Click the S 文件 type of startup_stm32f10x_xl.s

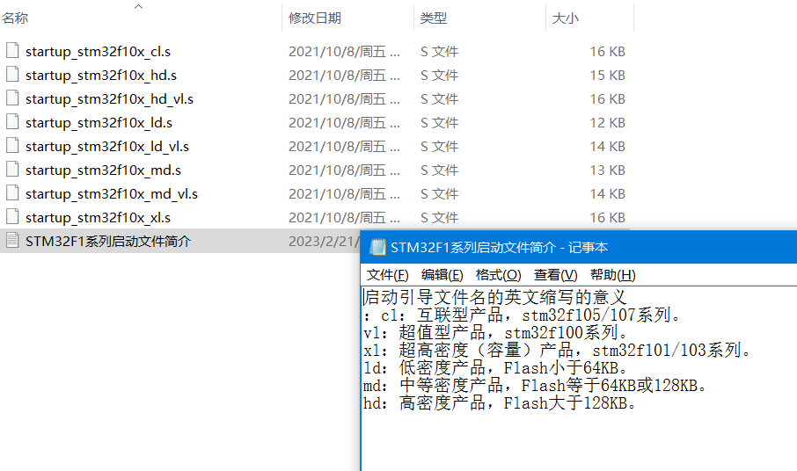[439, 218]
